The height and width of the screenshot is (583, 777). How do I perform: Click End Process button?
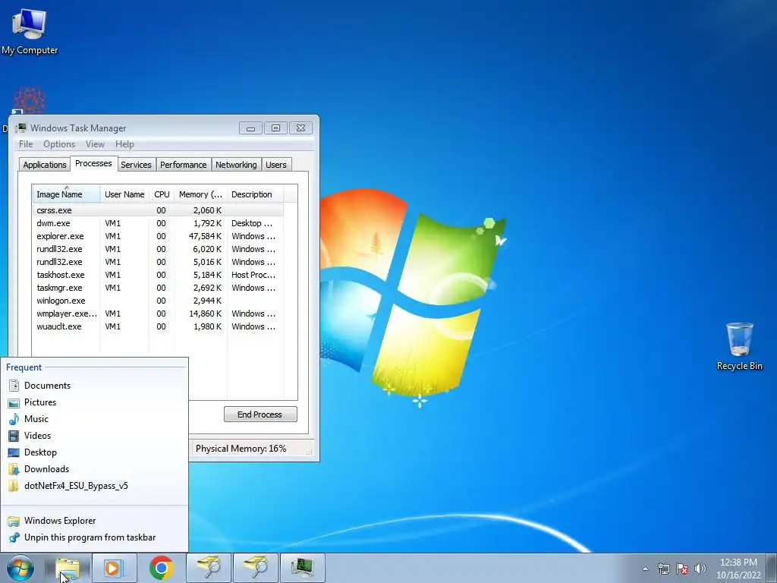pos(260,414)
